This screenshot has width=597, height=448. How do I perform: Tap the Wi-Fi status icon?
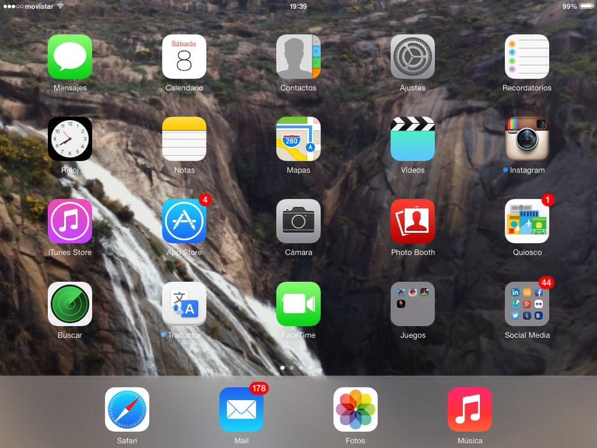[60, 6]
